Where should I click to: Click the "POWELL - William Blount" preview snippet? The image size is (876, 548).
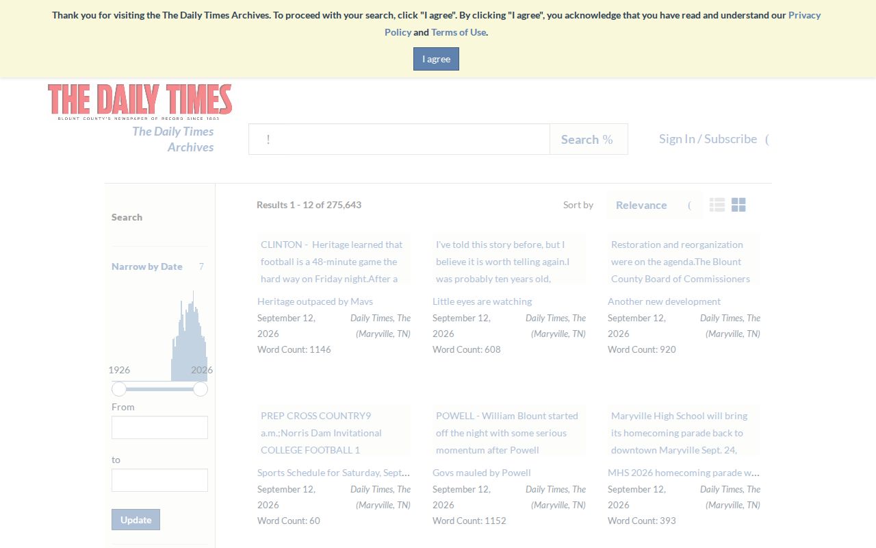[x=509, y=430]
